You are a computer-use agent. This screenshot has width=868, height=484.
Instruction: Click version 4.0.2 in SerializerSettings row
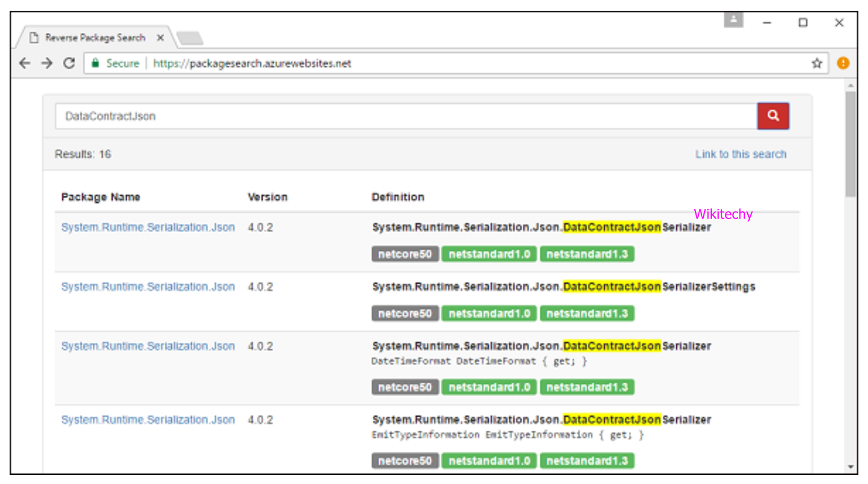pos(260,286)
